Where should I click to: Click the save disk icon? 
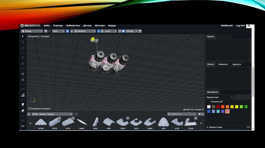140,31
